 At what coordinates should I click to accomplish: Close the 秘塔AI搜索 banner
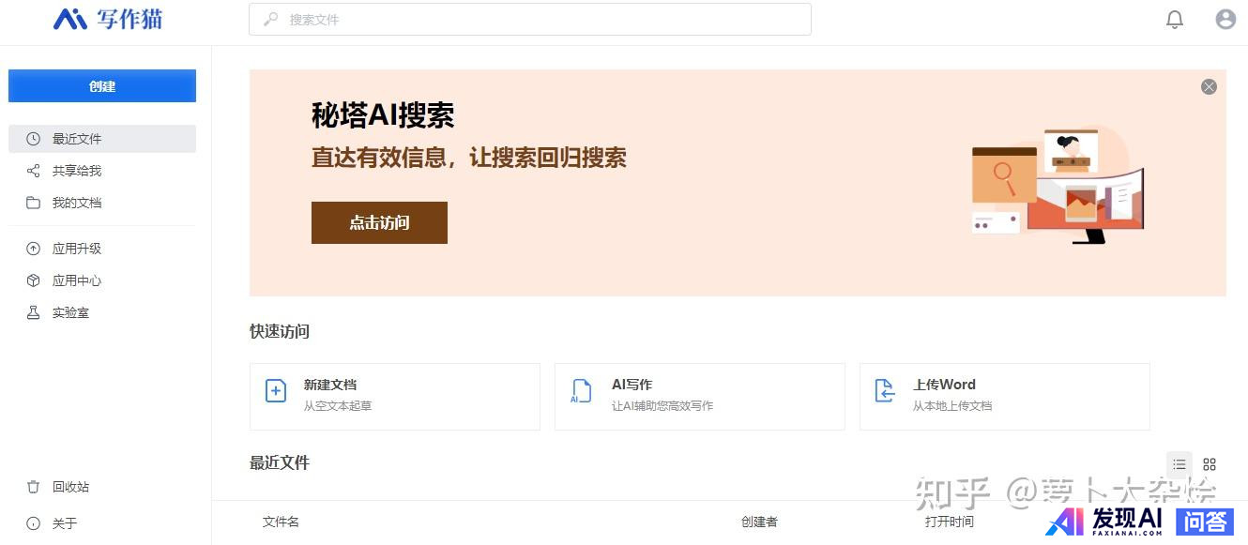(x=1209, y=86)
